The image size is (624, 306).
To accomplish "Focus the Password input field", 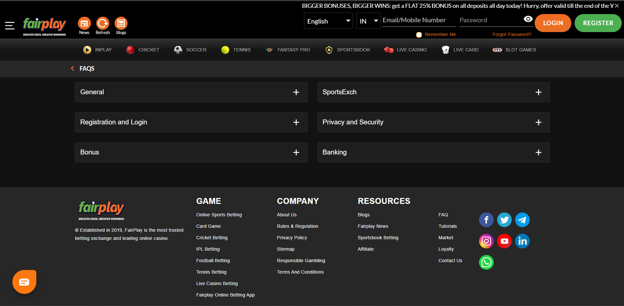I will click(x=491, y=20).
